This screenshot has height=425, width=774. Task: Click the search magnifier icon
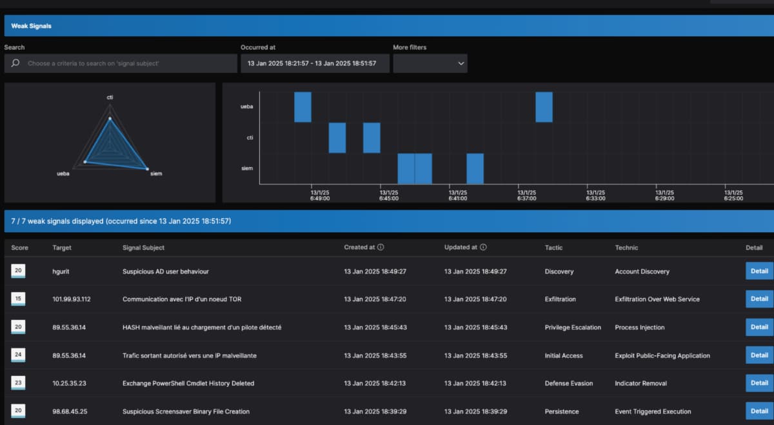(x=15, y=63)
